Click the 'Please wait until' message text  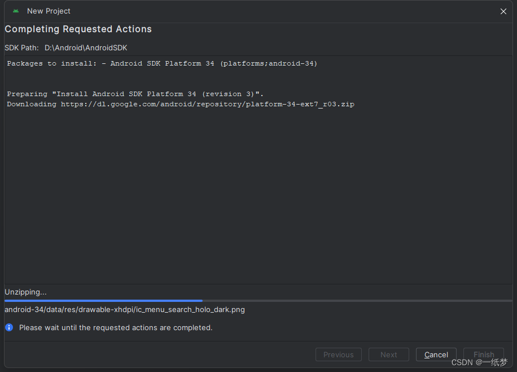pyautogui.click(x=116, y=328)
